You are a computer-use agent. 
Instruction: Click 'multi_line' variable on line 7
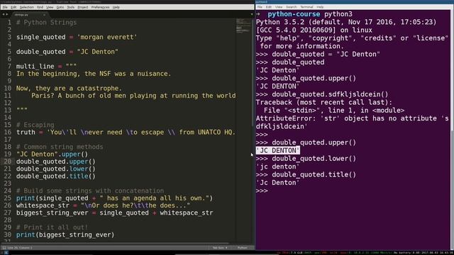point(35,67)
